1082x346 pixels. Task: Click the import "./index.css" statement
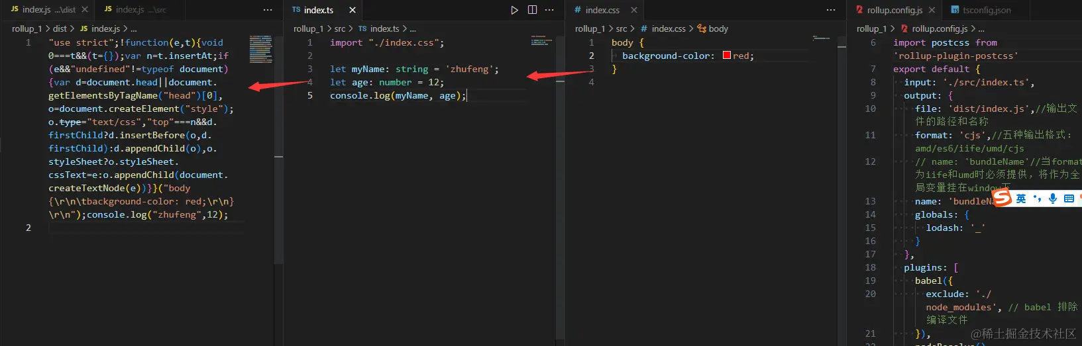click(x=387, y=42)
